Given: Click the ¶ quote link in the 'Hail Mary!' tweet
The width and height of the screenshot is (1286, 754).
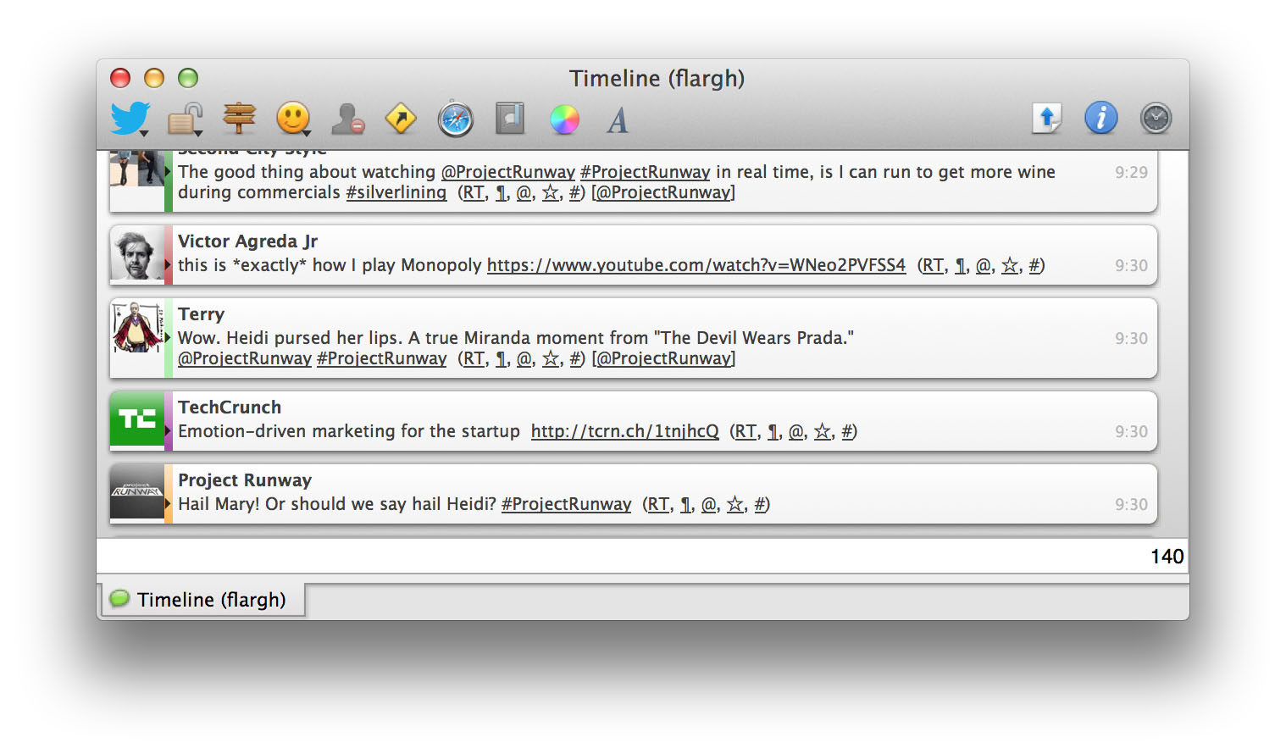Looking at the screenshot, I should [x=686, y=504].
